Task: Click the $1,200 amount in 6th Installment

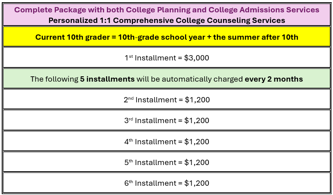Action: [x=197, y=183]
